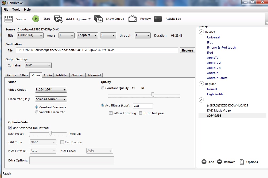Open the Show Queue icon

pyautogui.click(x=98, y=19)
